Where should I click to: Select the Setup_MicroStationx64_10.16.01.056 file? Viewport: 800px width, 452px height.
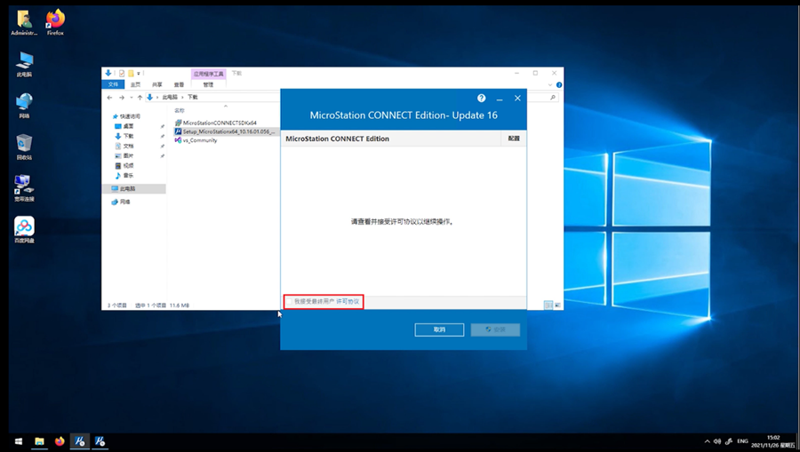225,131
